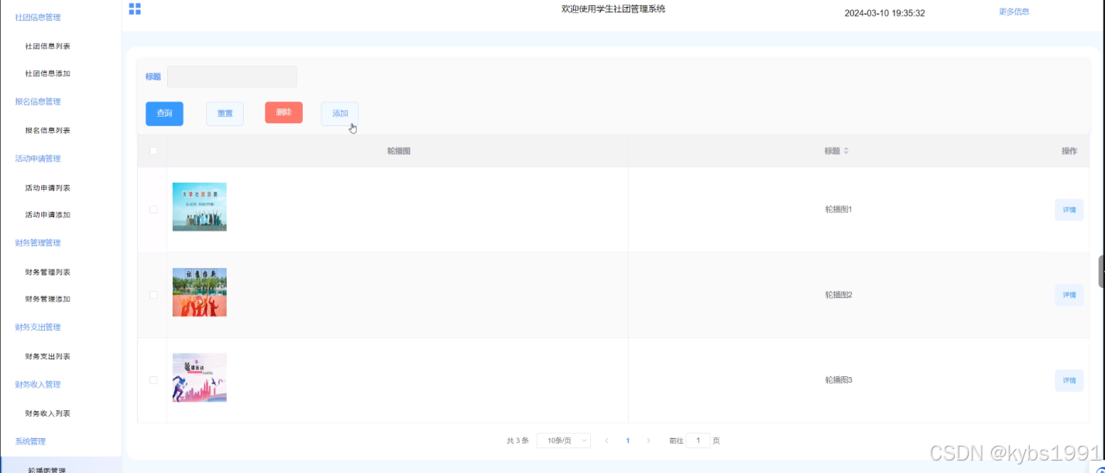Image resolution: width=1105 pixels, height=473 pixels.
Task: Go to previous page arrow in pagination
Action: (606, 440)
